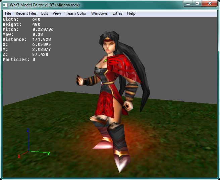
Task: Click the app icon in the title bar
Action: (5, 5)
